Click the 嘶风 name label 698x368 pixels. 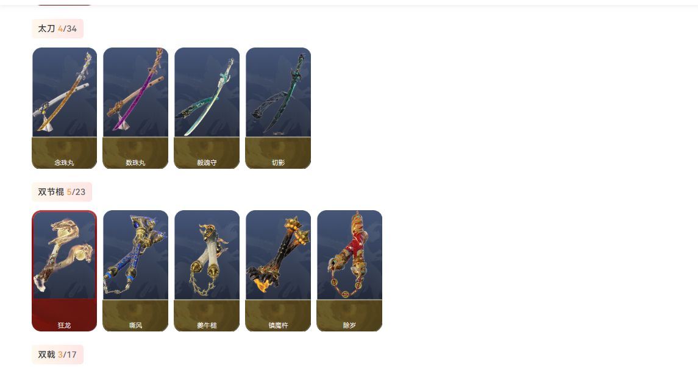(136, 325)
